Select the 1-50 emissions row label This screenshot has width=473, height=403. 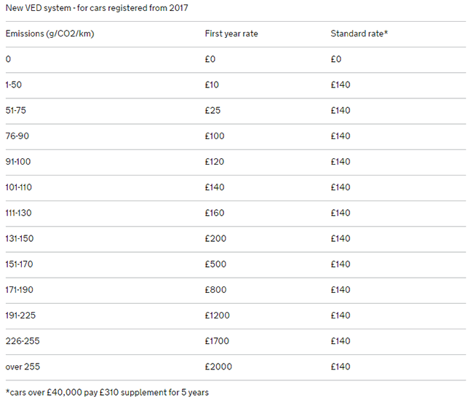(x=14, y=85)
